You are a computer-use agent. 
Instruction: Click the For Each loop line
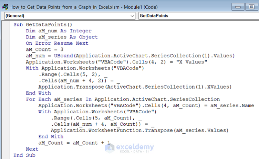[x=123, y=99]
